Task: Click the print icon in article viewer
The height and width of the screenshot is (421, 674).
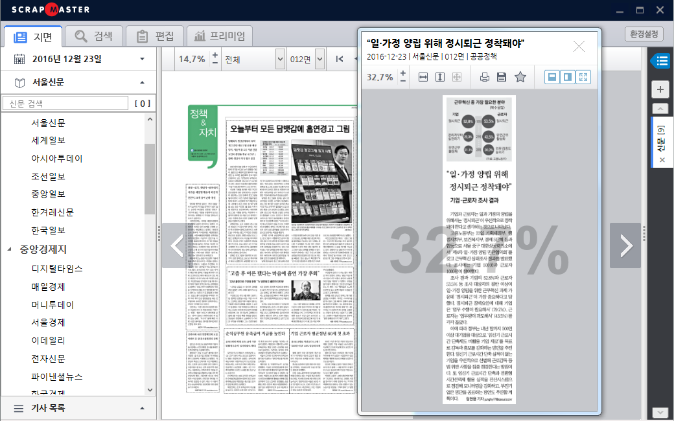Action: point(485,77)
